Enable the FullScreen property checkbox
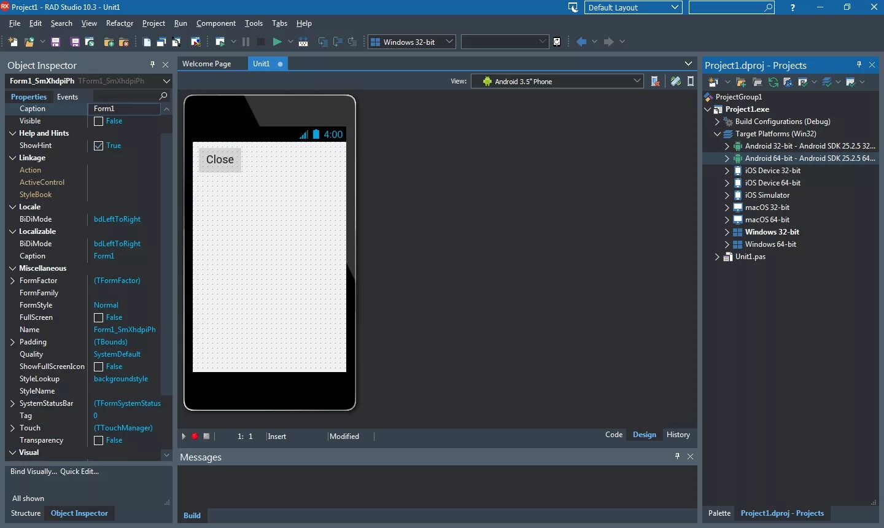Screen dimensions: 884x528 pyautogui.click(x=98, y=318)
